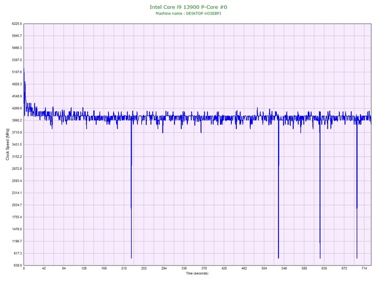
Task: Click the y-axis value '4828.3'
Action: coord(17,84)
